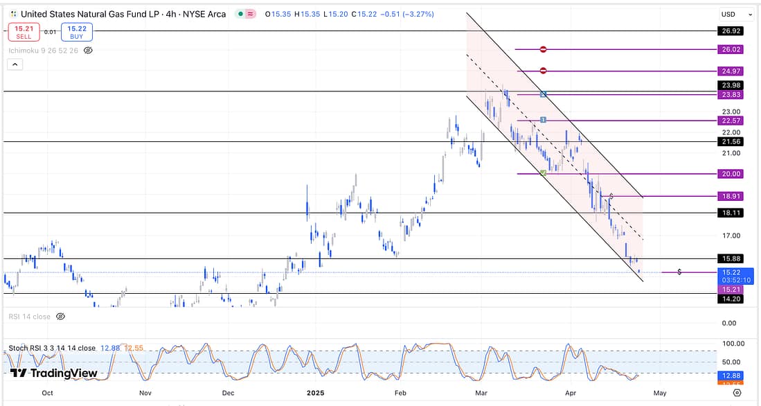Collapse the indicator legend with chevron

(x=15, y=64)
